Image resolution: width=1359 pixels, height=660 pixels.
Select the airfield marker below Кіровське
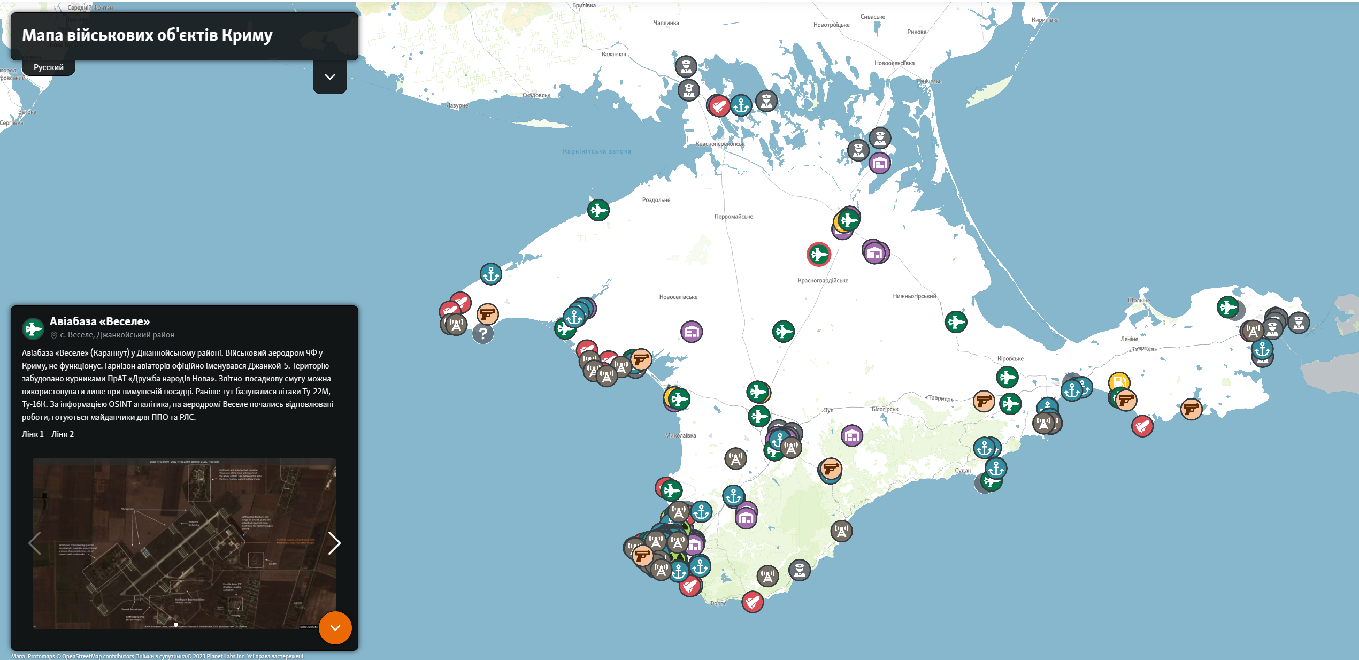[x=1007, y=378]
